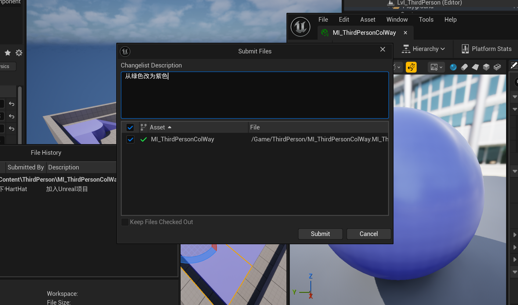The height and width of the screenshot is (305, 518).
Task: Open the preview scene settings dropdown
Action: 436,67
